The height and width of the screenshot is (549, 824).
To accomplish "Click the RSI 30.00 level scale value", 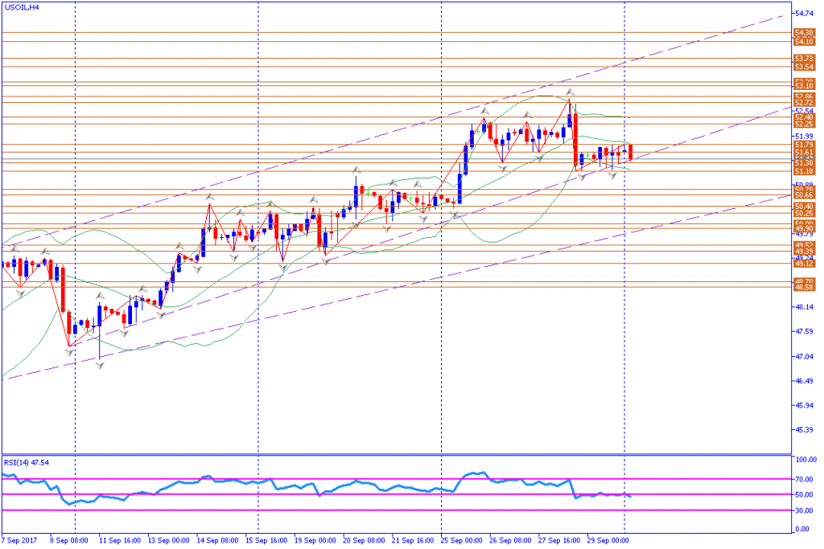I will [804, 510].
